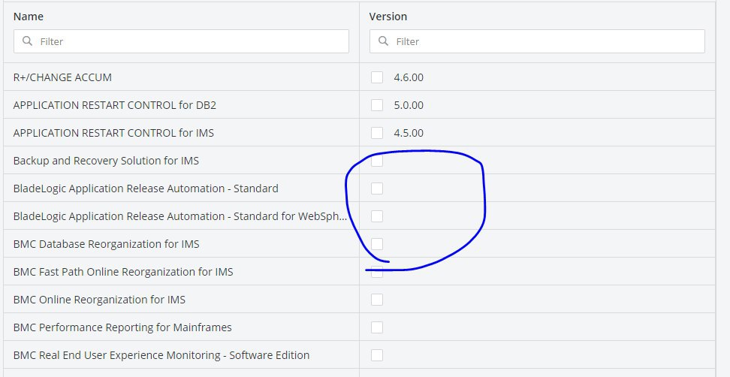This screenshot has height=377, width=730.
Task: Tick checkbox for BMC Database Reorganization for IMS
Action: (377, 244)
